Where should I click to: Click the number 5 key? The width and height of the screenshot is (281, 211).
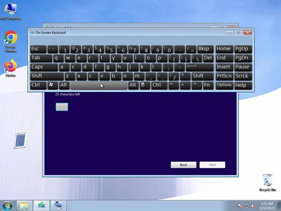[110, 49]
